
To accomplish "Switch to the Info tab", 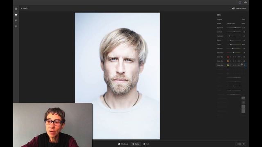I will (147, 144).
